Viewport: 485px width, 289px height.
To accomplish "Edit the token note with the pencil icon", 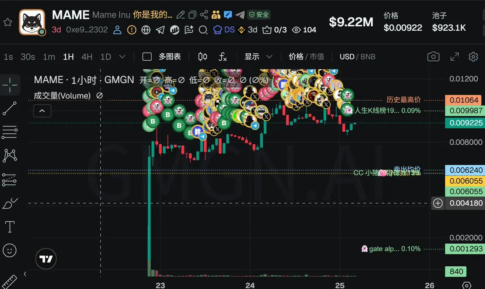I will 180,15.
